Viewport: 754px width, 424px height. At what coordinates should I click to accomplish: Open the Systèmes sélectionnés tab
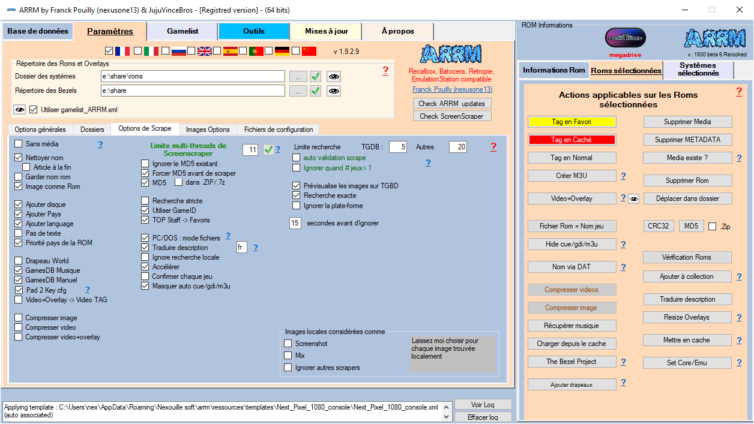tap(698, 70)
